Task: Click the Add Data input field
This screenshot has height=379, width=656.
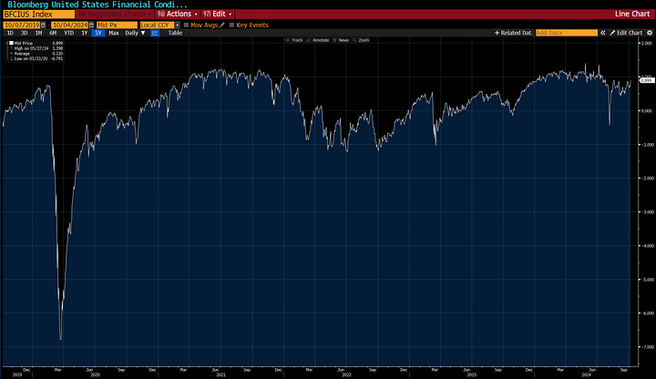Action: (x=567, y=33)
